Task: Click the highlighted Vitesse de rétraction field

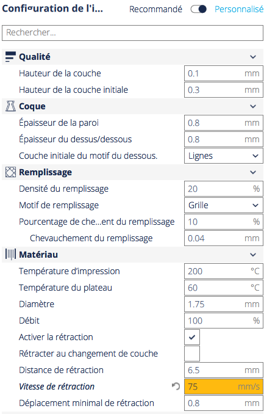Action: pyautogui.click(x=224, y=387)
